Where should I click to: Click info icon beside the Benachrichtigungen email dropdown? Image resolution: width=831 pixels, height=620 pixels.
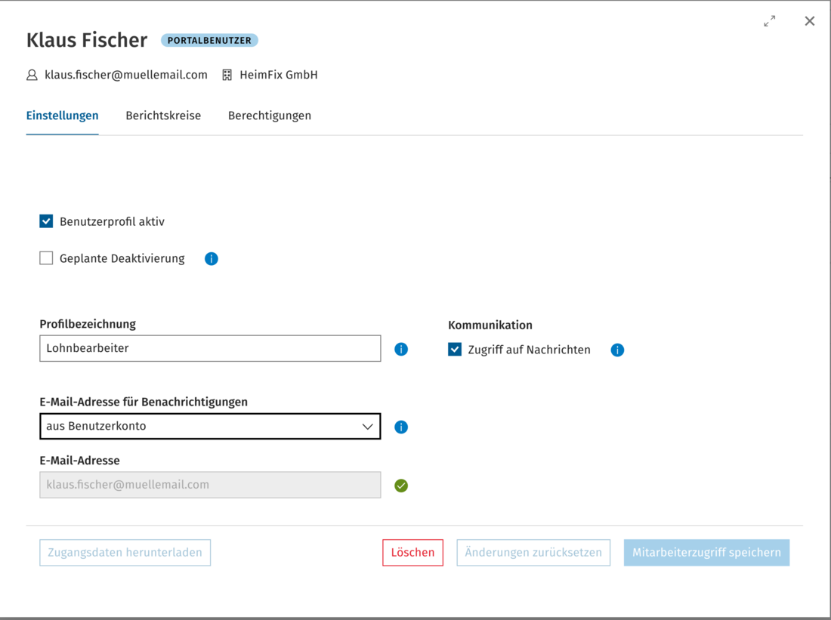point(401,427)
